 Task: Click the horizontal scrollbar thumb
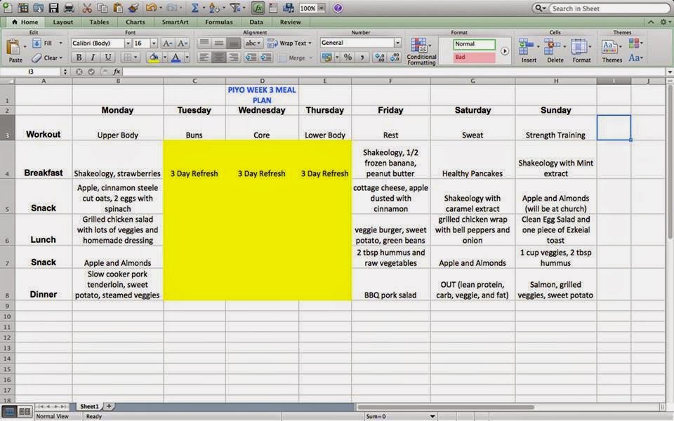[x=445, y=406]
